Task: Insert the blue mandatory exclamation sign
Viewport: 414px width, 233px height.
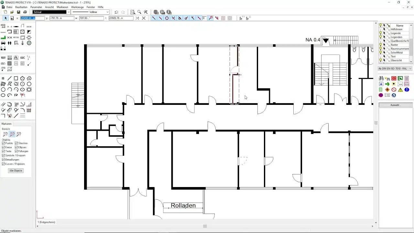Action: 407,90
